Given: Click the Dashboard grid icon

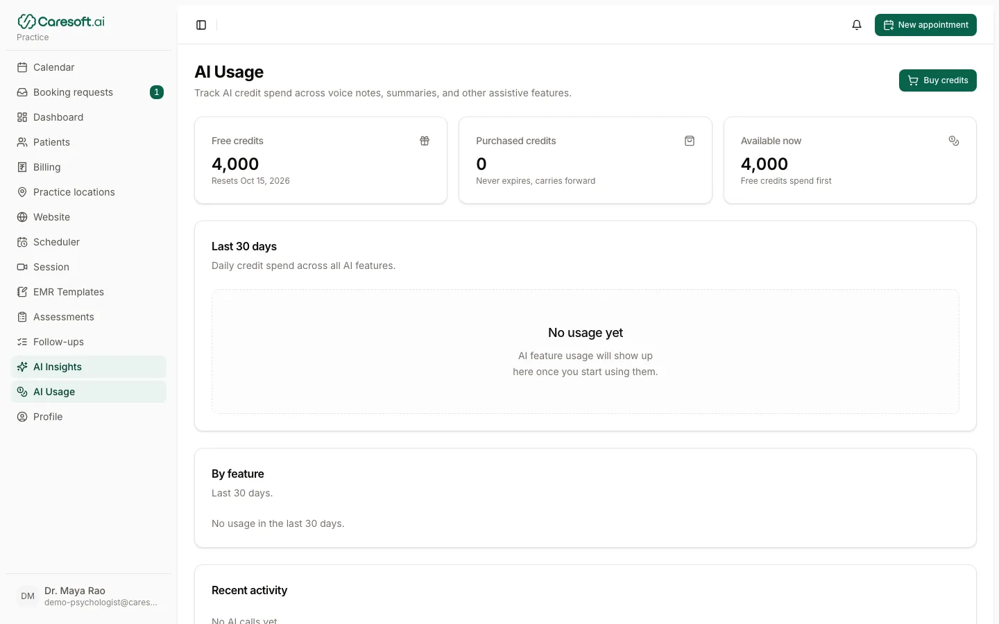Looking at the screenshot, I should tap(22, 117).
